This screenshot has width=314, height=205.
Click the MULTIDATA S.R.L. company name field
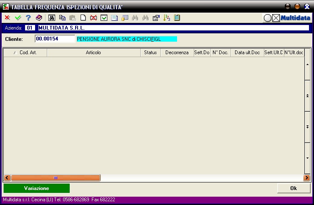click(x=174, y=28)
